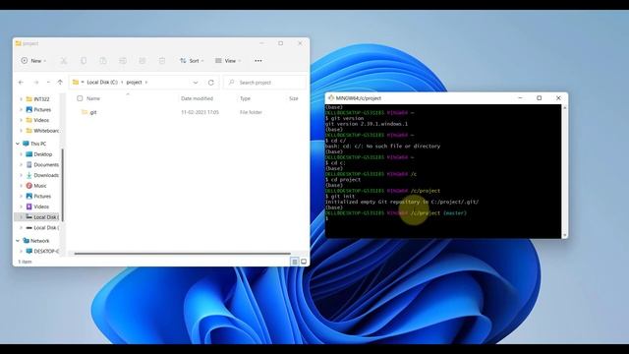
Task: Switch to Large thumbnails view icon in status bar
Action: (x=304, y=262)
